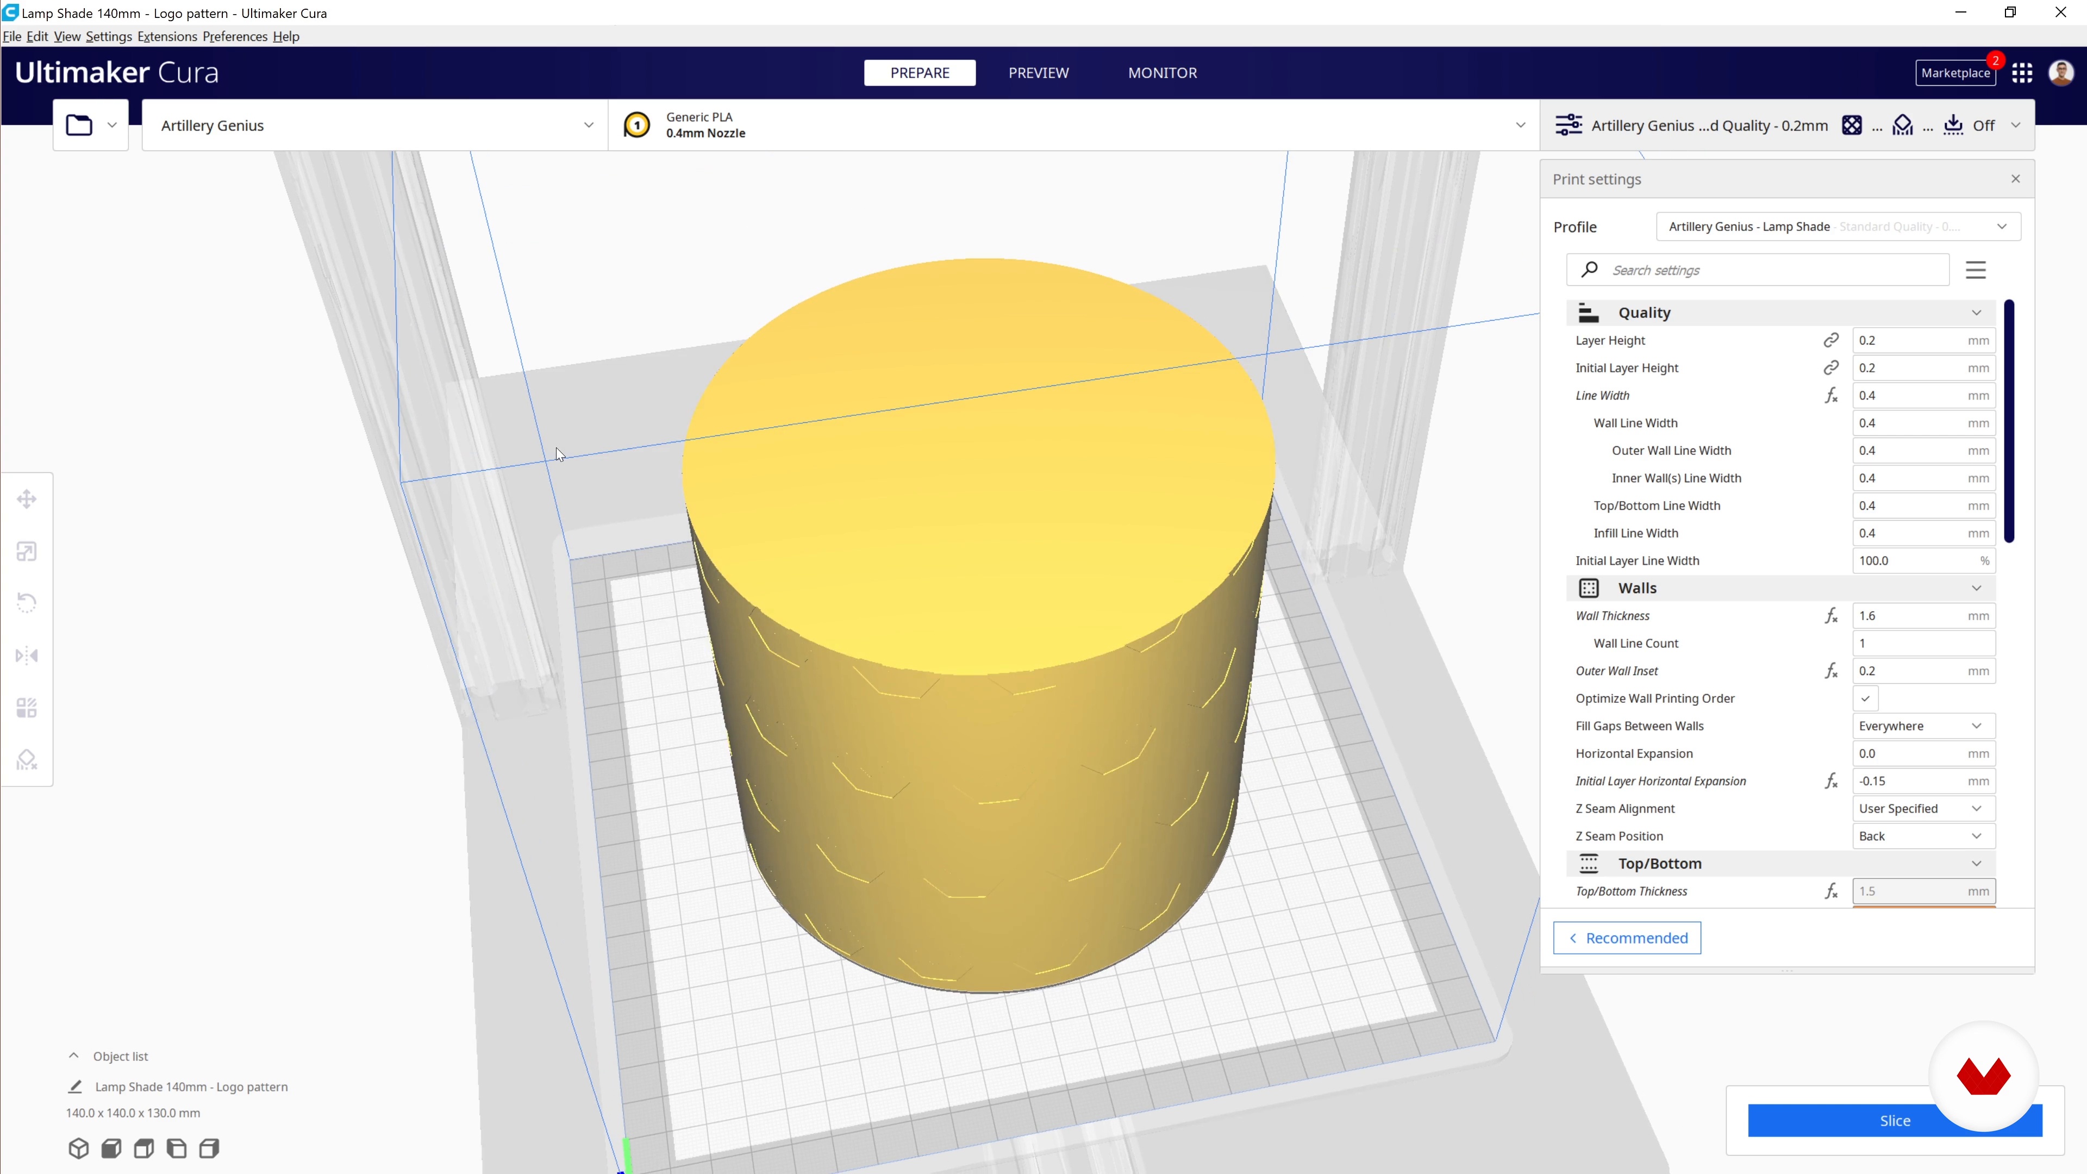Screen dimensions: 2087x1174
Task: Click the settings visibility hamburger menu
Action: coord(1976,271)
